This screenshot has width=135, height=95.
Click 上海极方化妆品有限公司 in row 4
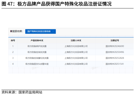tap(76, 64)
